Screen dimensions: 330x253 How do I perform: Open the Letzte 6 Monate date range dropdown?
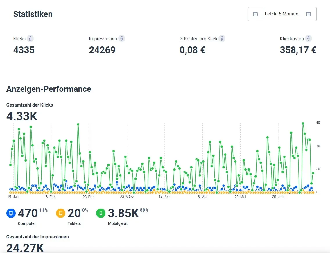coord(282,14)
